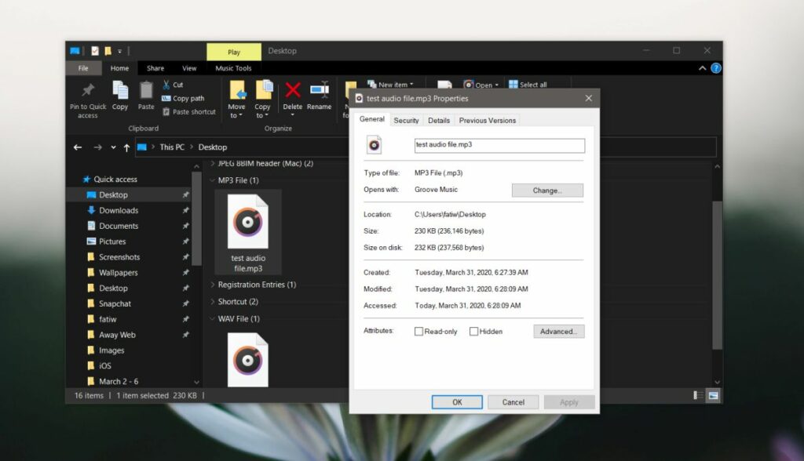
Task: Open the Move to dropdown
Action: click(236, 97)
